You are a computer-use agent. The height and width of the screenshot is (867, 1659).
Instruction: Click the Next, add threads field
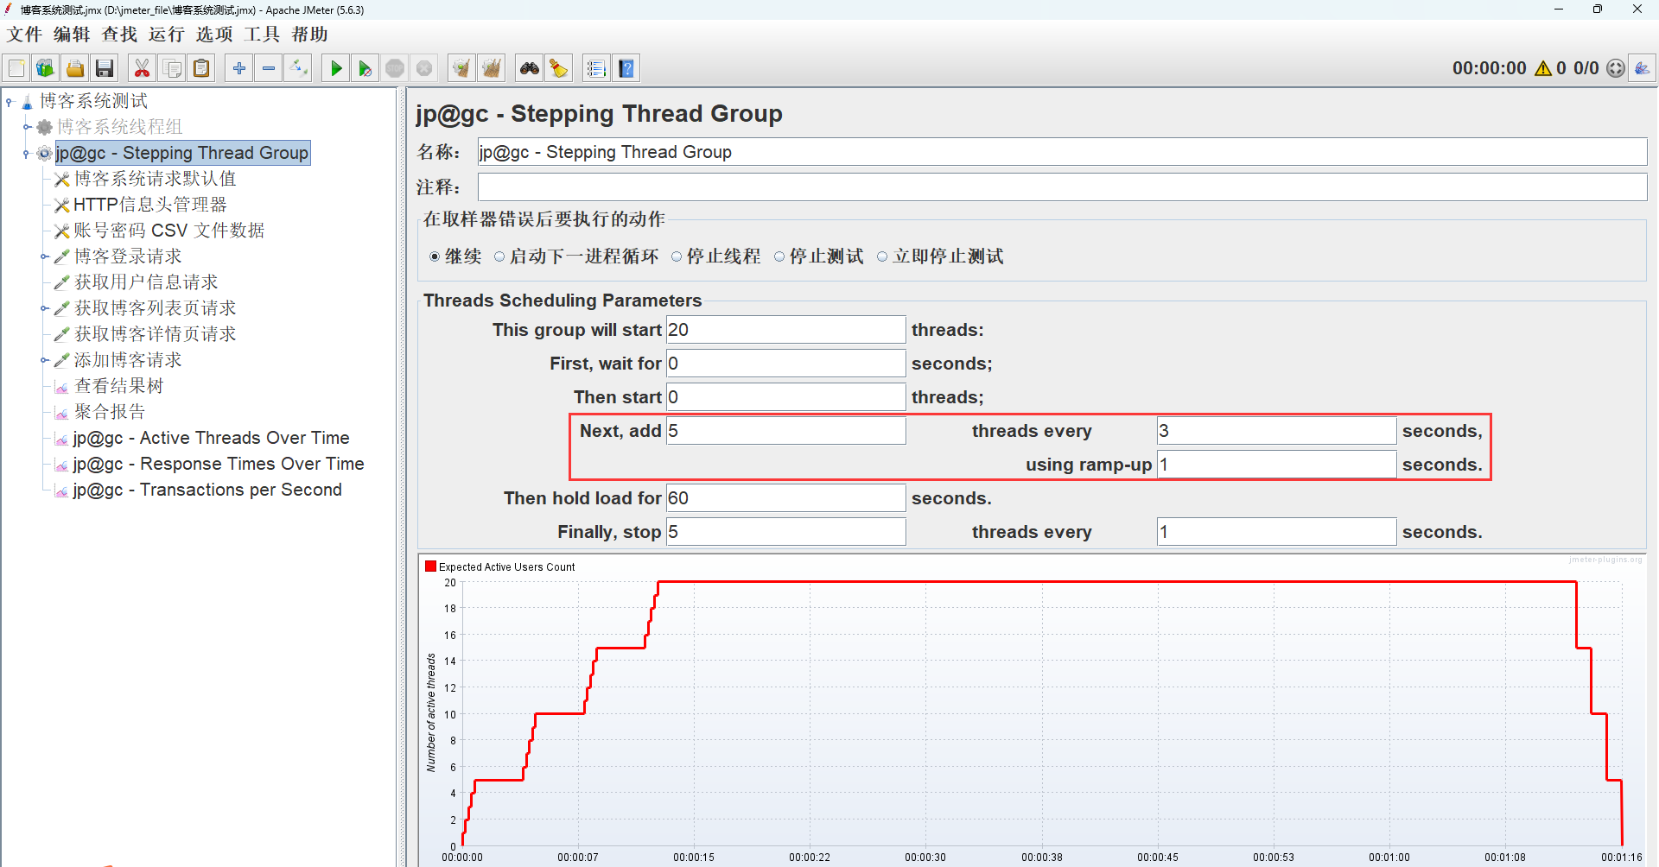pyautogui.click(x=785, y=431)
